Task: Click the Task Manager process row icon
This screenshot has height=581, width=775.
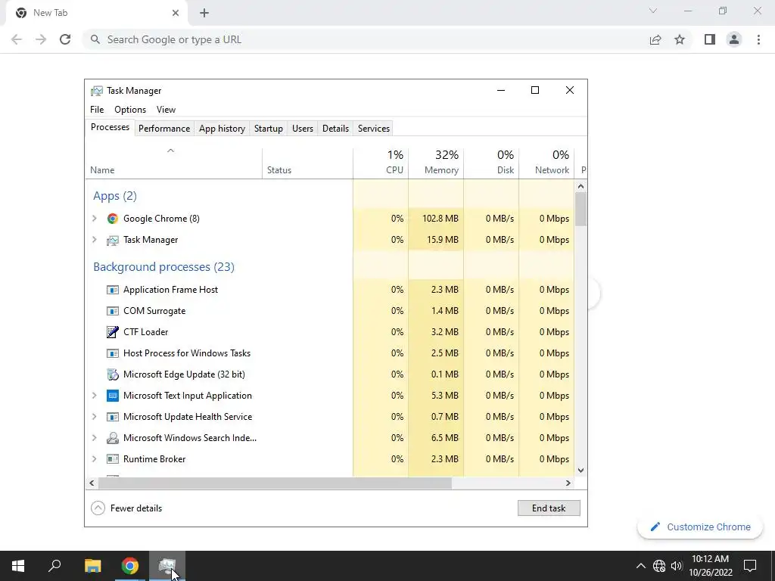Action: click(113, 240)
